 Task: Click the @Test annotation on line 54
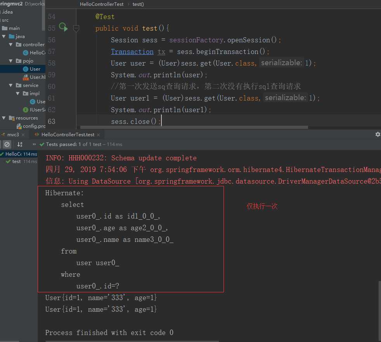(105, 17)
